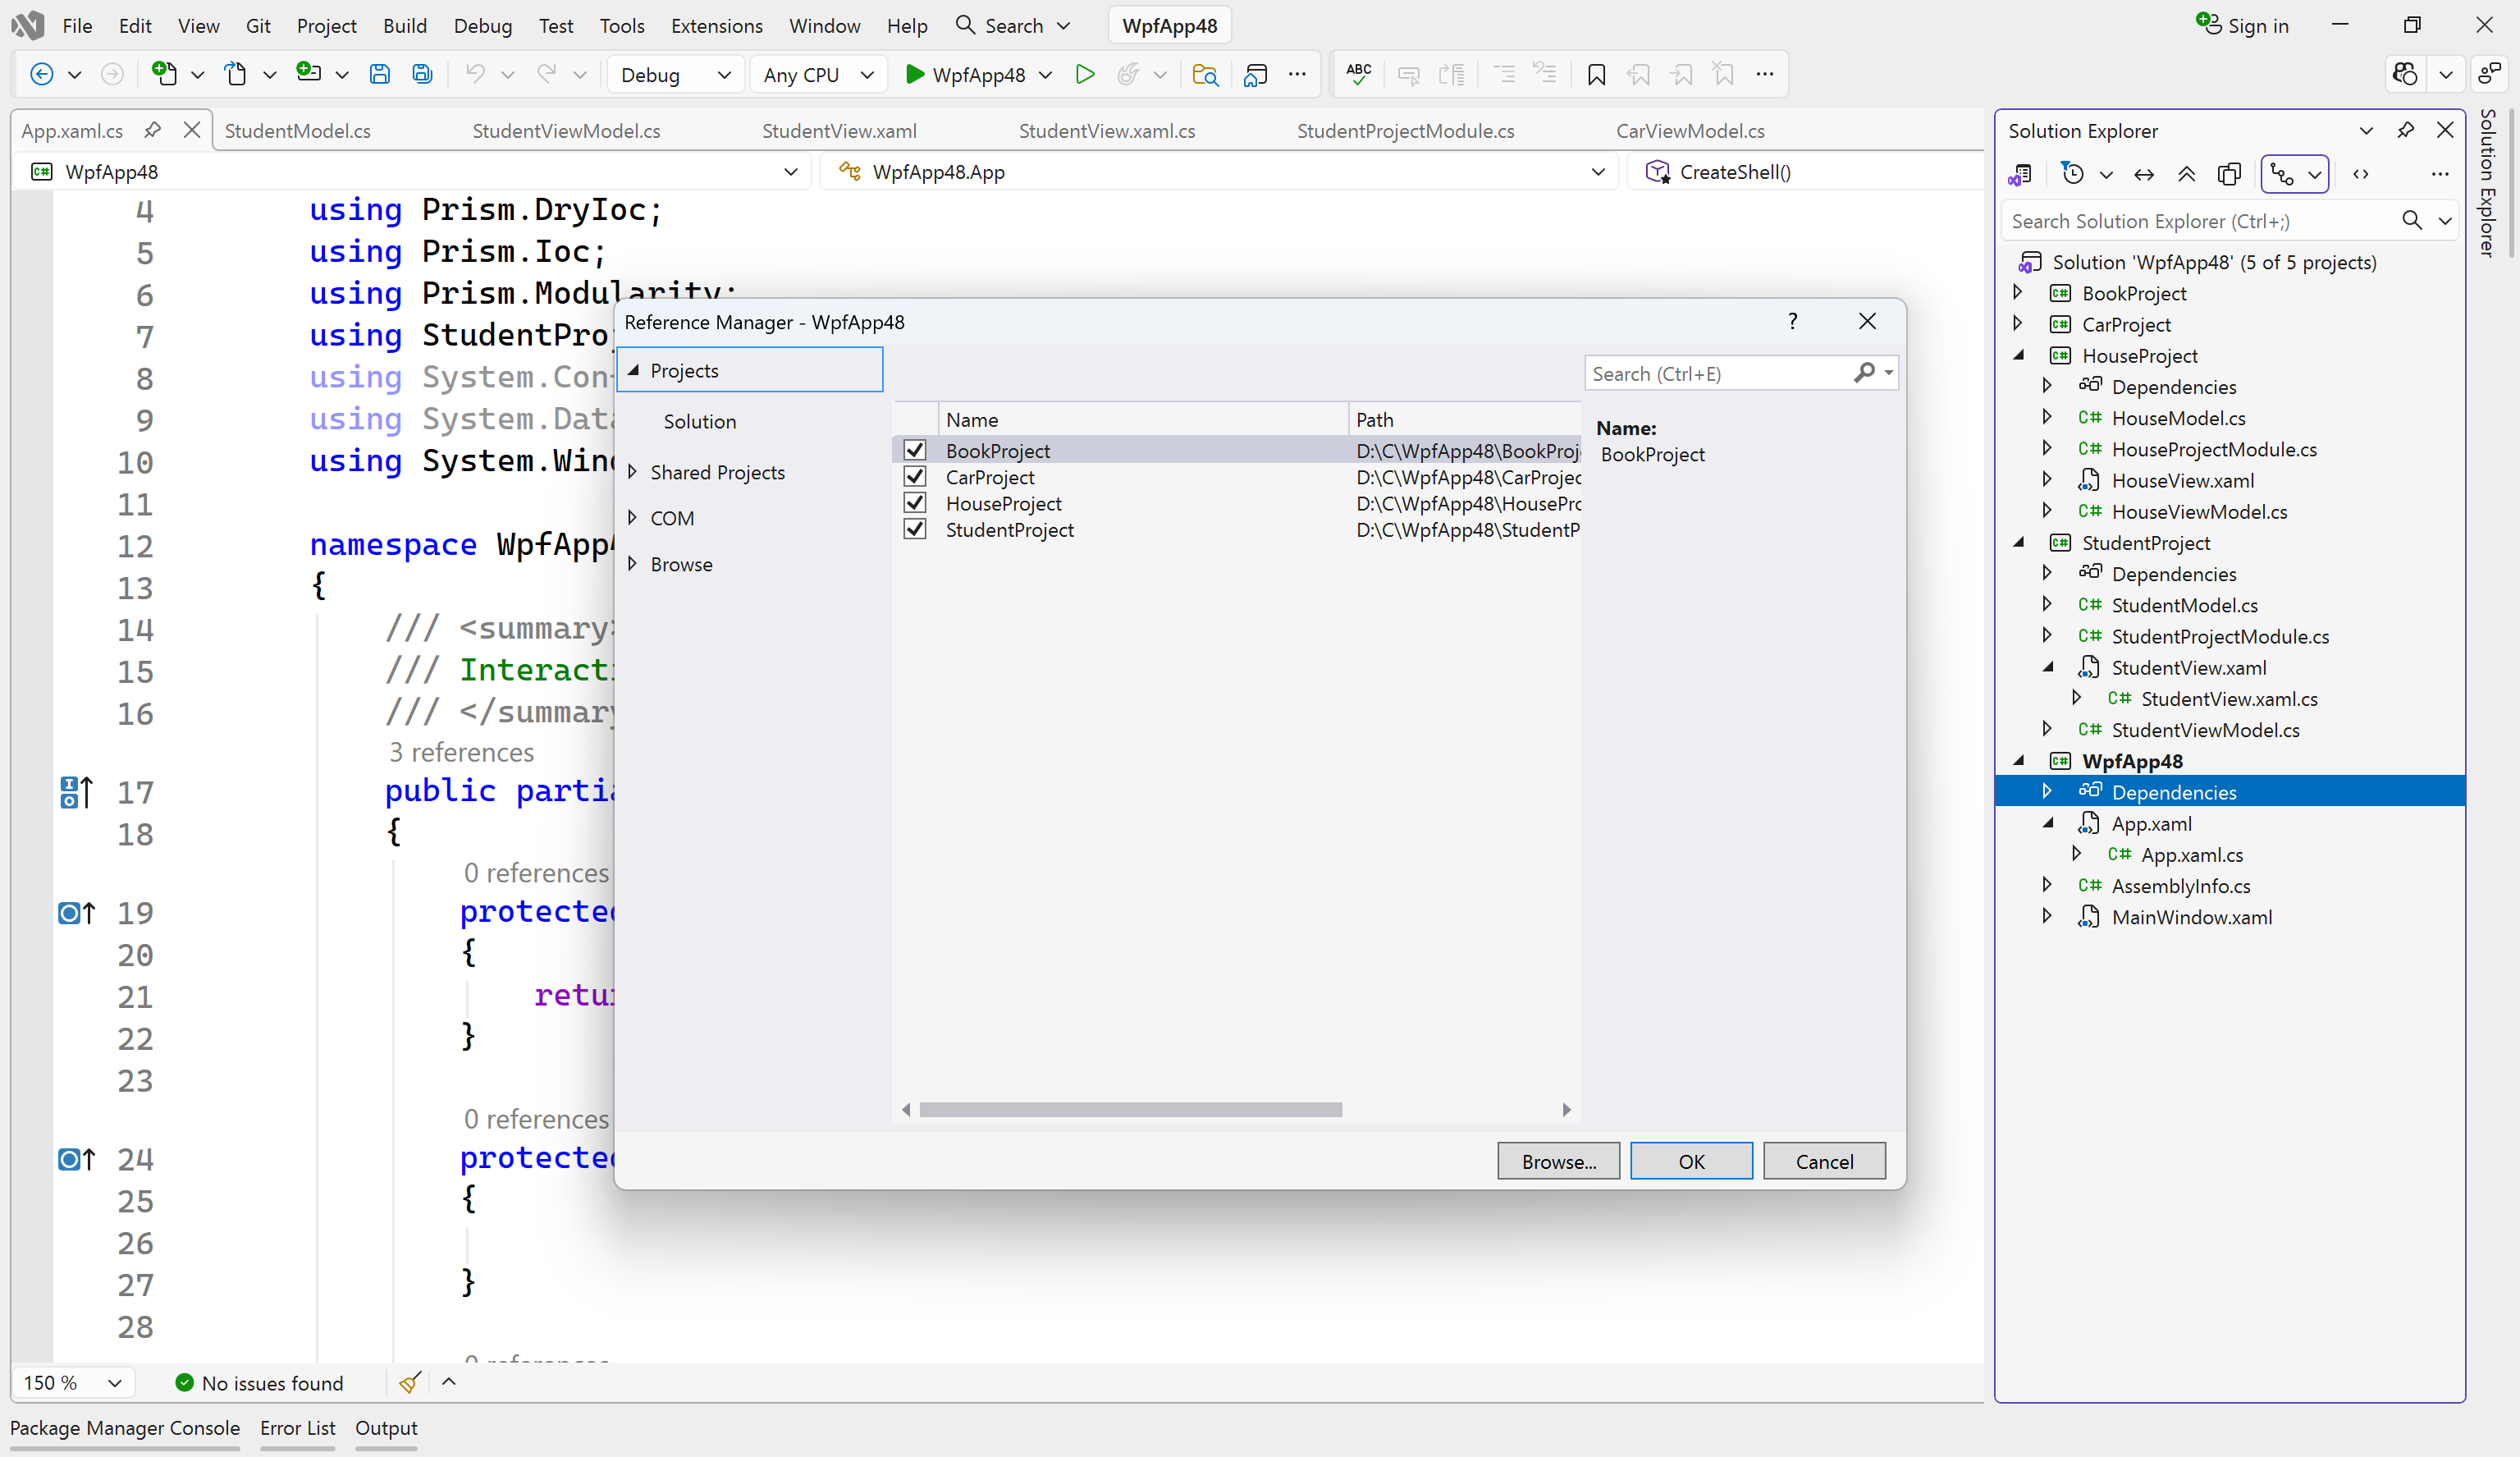Confirm references with the OK button
Viewport: 2520px width, 1457px height.
click(x=1690, y=1160)
